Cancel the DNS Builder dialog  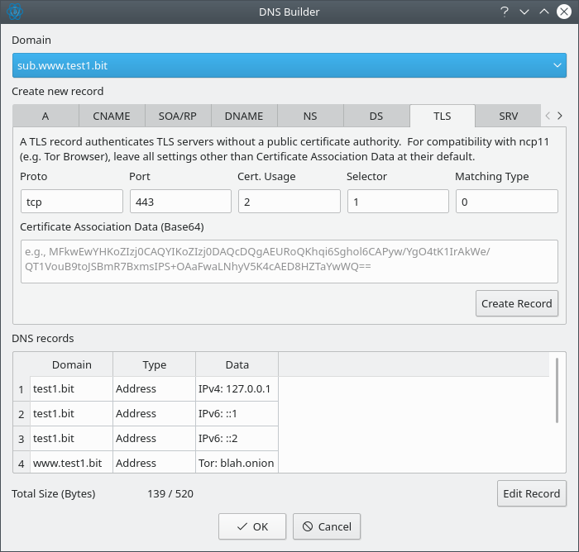(327, 526)
